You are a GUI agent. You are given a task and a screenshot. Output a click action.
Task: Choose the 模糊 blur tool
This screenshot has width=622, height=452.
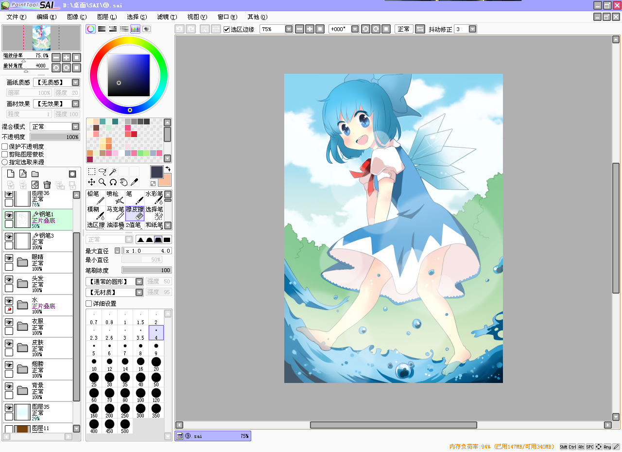96,213
